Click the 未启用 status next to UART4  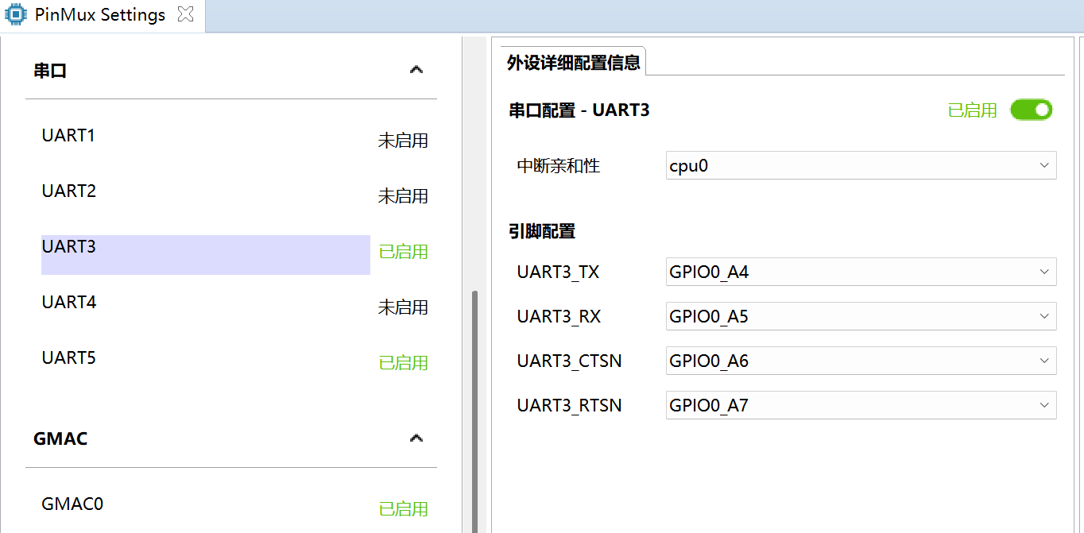point(403,307)
